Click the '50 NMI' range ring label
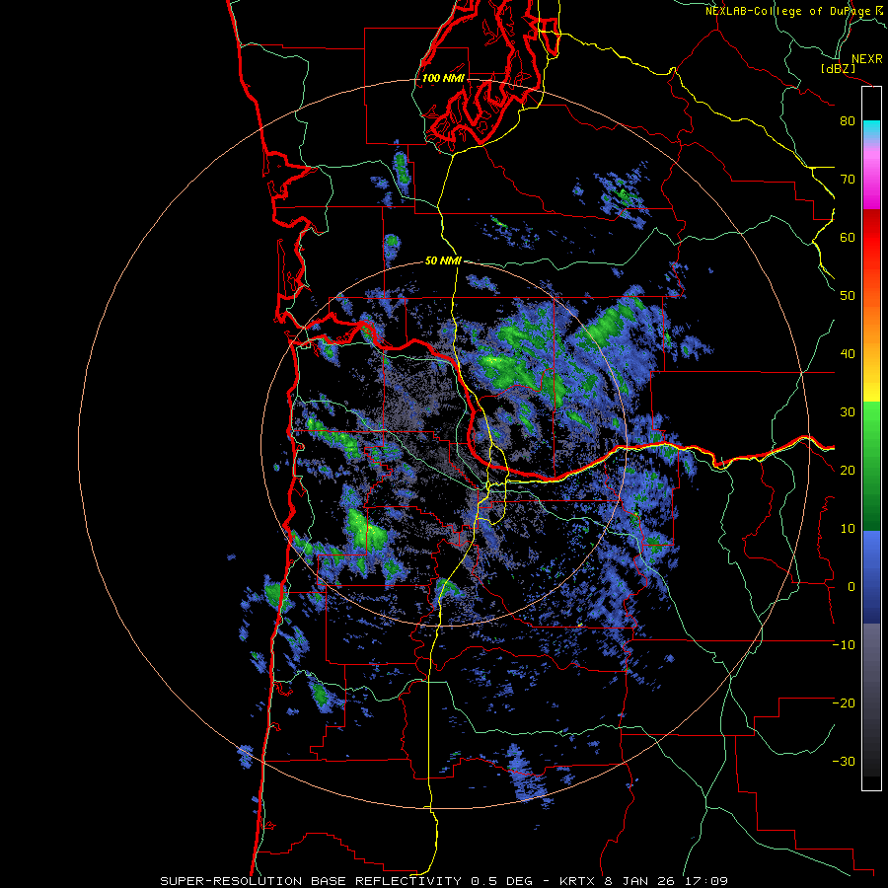This screenshot has width=888, height=888. pos(443,261)
